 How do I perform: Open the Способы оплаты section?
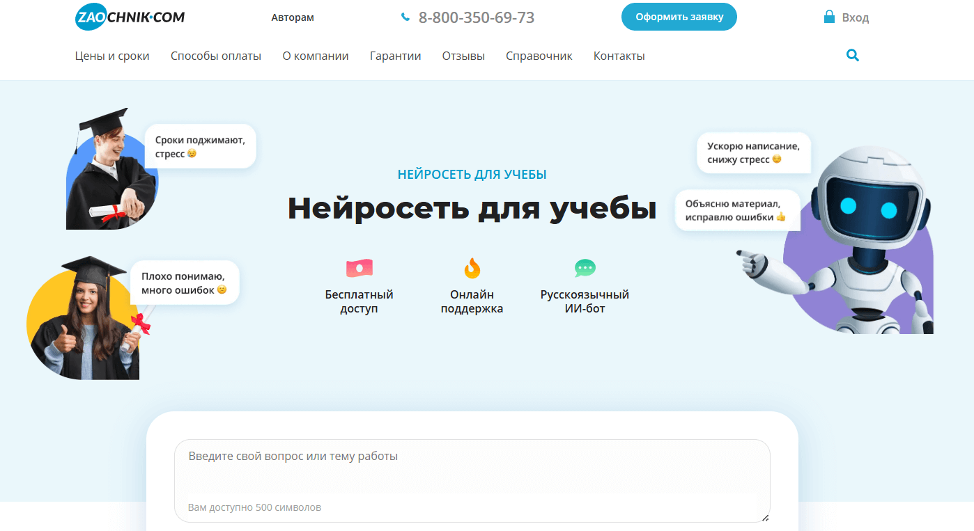pyautogui.click(x=216, y=56)
